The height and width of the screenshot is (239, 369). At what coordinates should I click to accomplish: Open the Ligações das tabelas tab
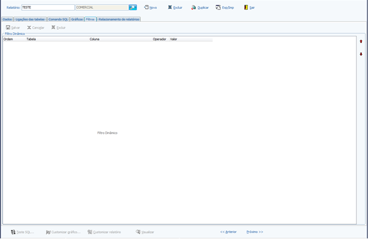[30, 19]
